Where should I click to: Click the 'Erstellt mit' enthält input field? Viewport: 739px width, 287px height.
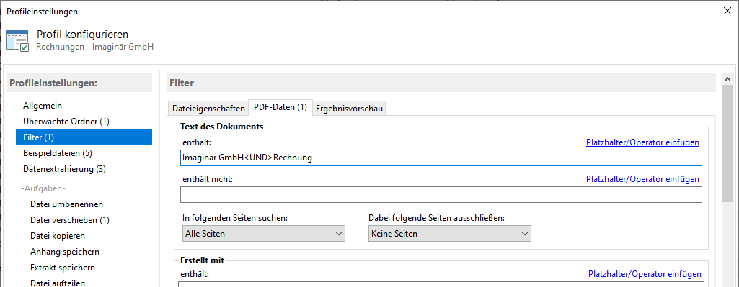(x=441, y=284)
